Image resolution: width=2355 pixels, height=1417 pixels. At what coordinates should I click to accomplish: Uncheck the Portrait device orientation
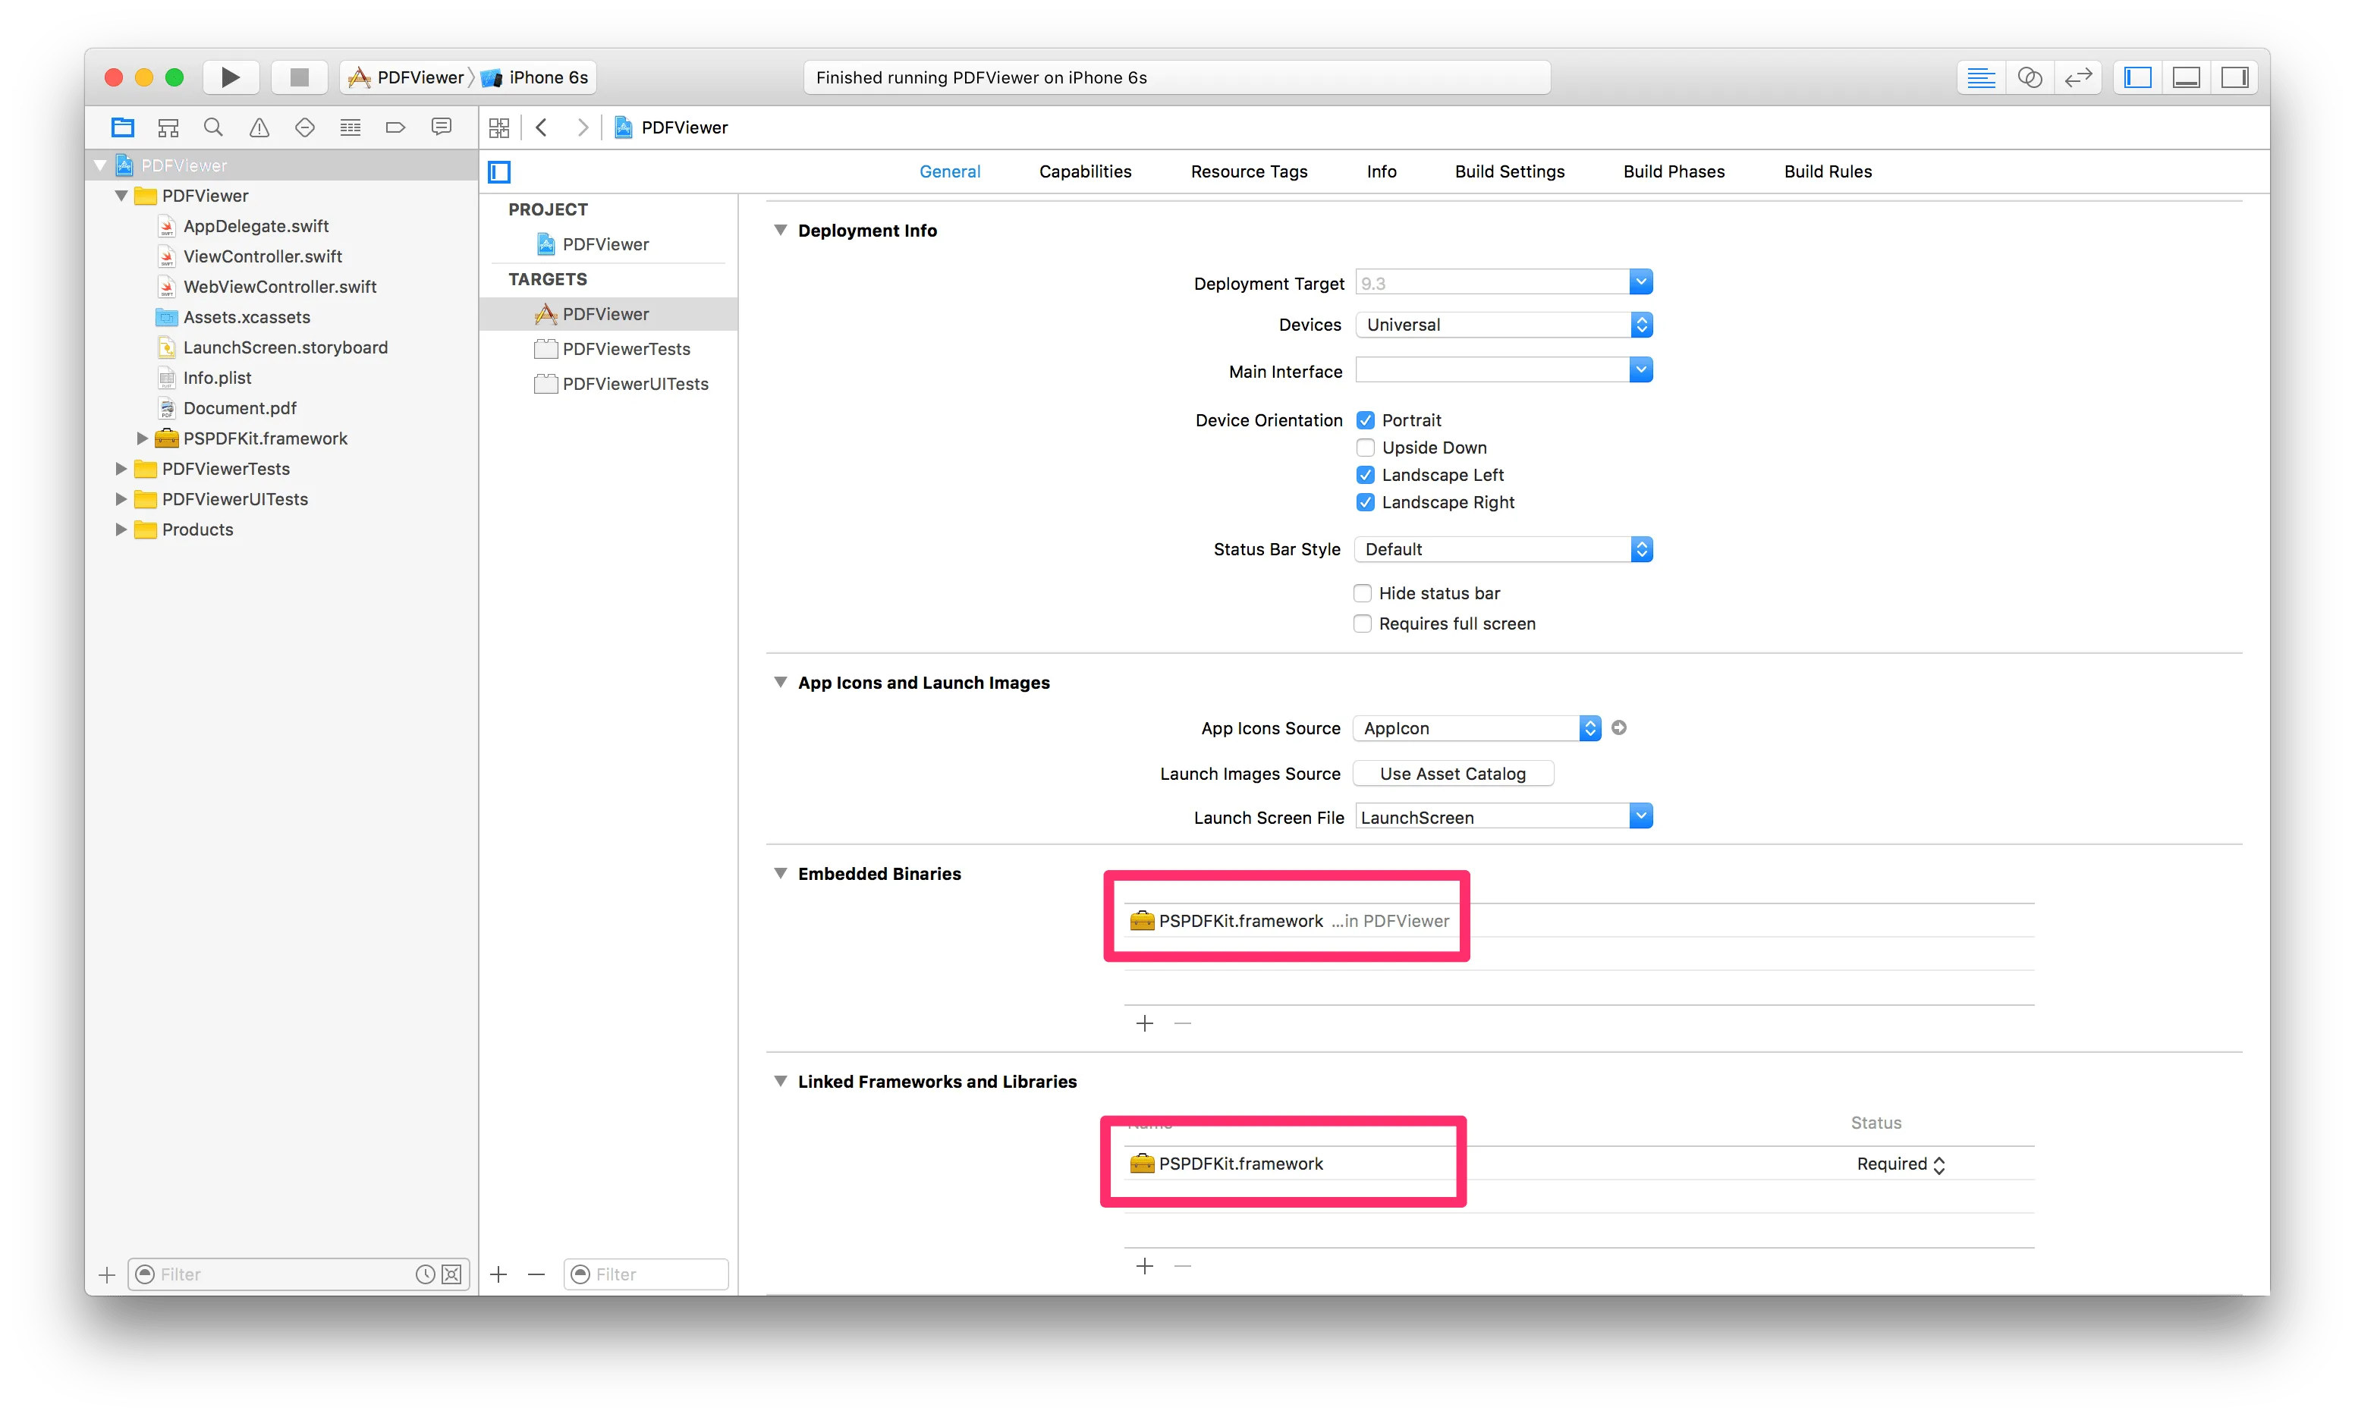pyautogui.click(x=1366, y=419)
